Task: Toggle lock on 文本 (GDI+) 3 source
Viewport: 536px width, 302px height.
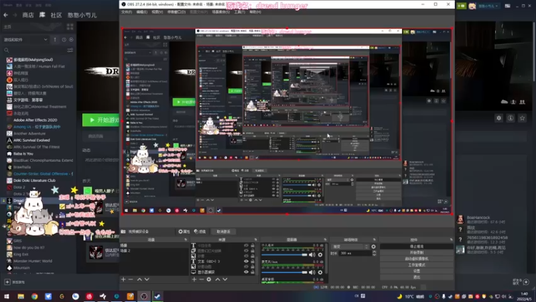Action: coord(253,261)
